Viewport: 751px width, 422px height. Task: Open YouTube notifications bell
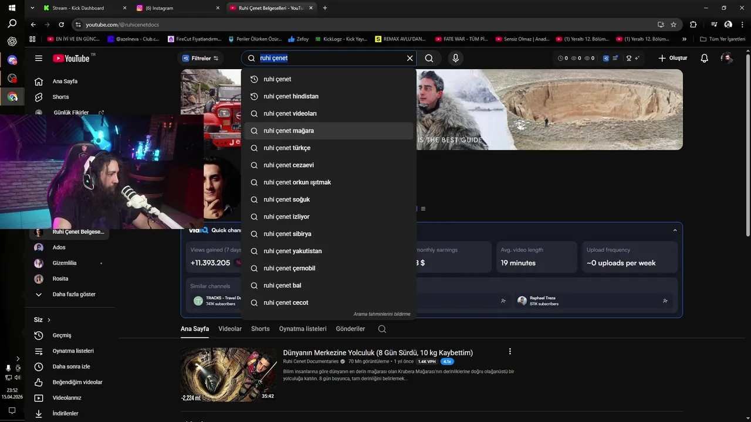point(705,58)
